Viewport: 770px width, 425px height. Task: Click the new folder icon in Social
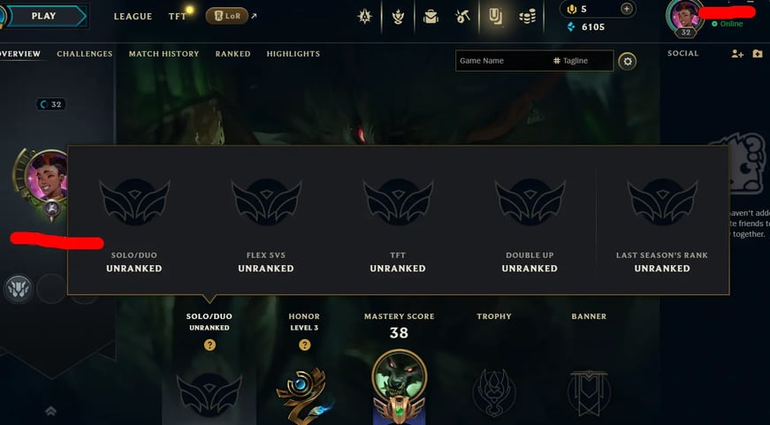[758, 54]
